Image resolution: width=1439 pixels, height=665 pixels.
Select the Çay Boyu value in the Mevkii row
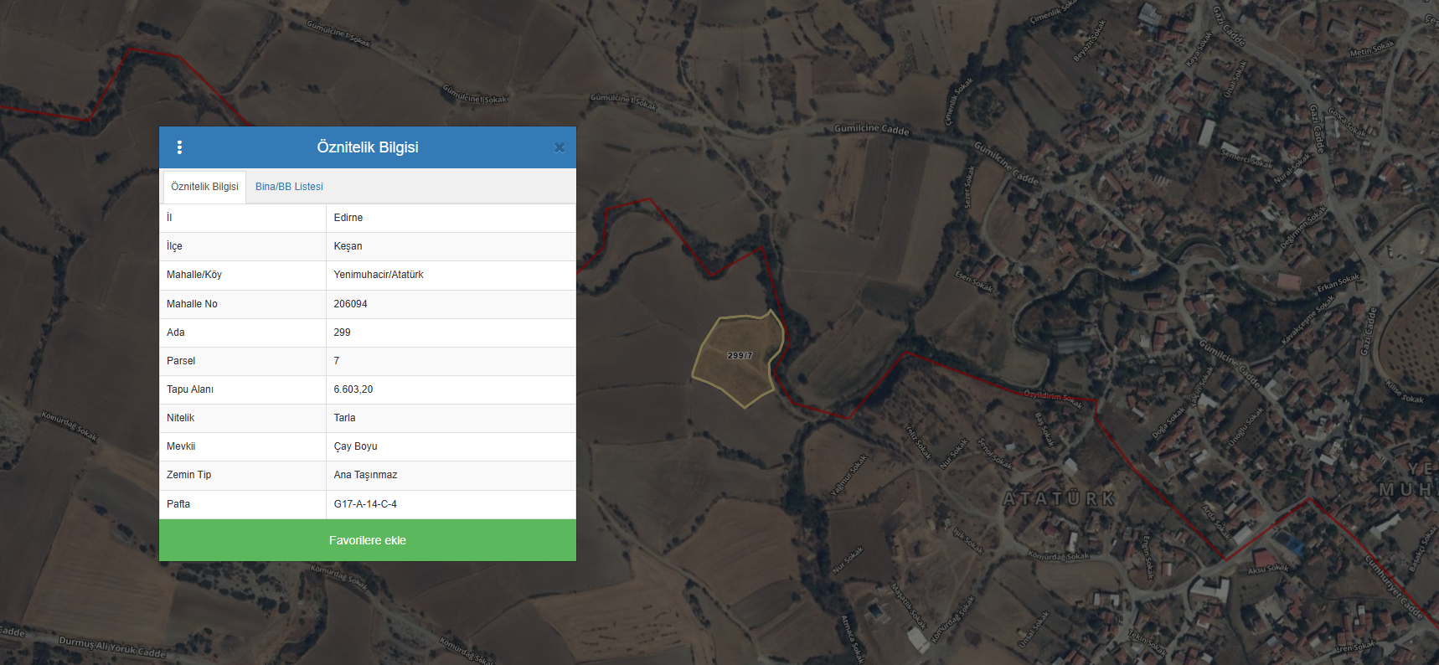click(355, 446)
